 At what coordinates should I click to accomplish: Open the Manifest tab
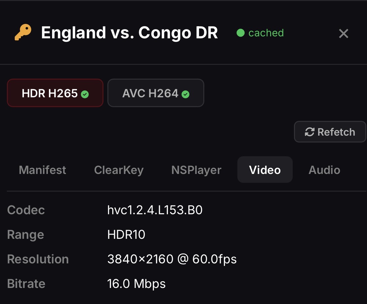[42, 170]
